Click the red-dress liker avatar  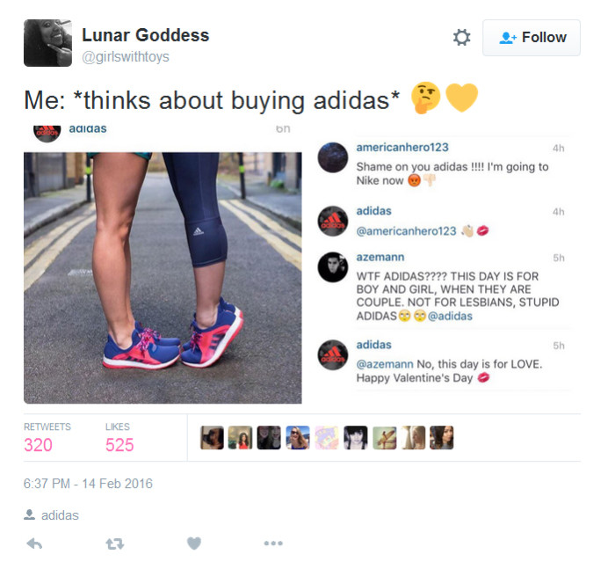pos(241,437)
